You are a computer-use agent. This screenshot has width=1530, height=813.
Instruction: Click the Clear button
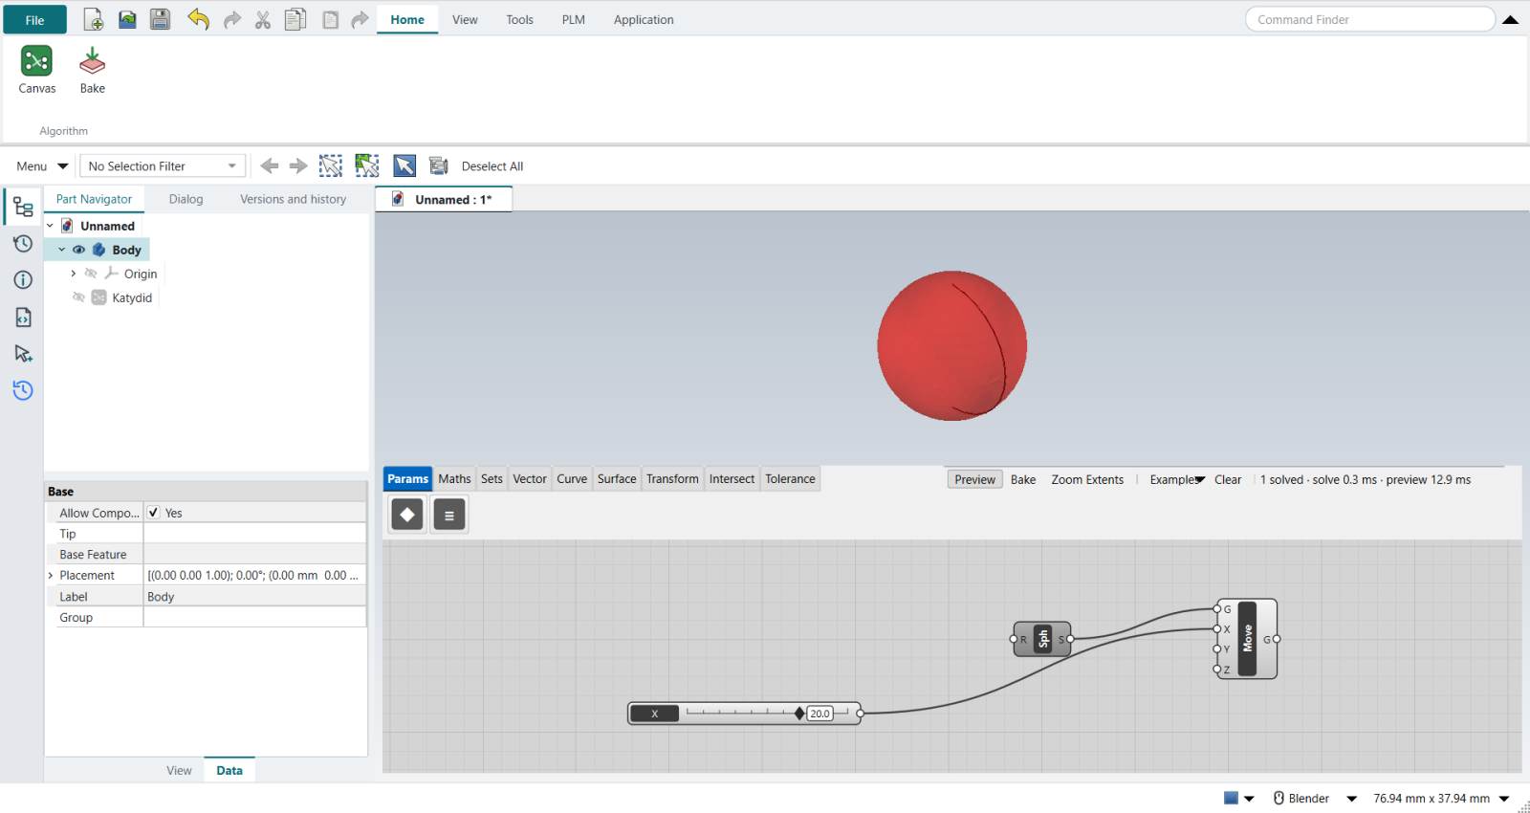[1228, 479]
